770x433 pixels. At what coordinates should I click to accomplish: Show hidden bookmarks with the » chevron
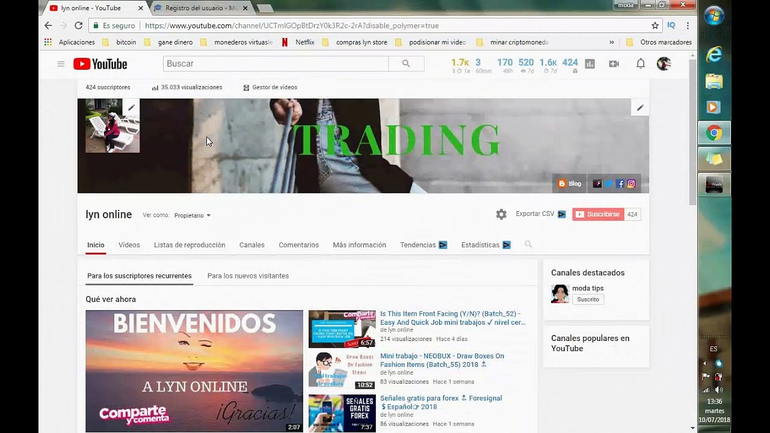coord(612,42)
